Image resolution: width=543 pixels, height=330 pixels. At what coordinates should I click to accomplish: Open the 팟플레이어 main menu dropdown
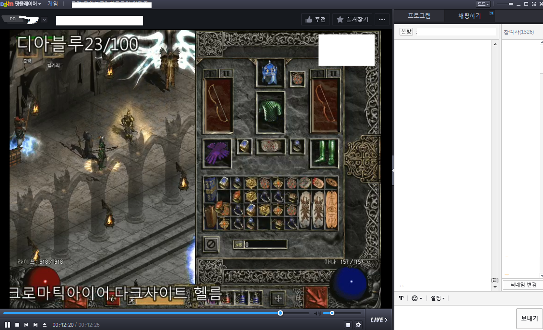[x=21, y=4]
